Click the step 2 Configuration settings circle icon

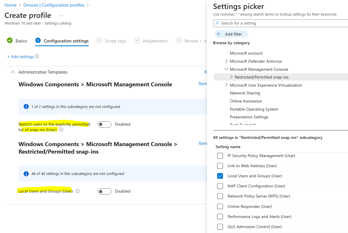(x=38, y=40)
